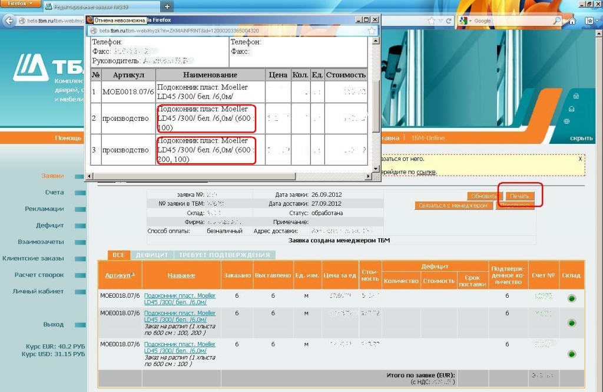Switch to the ДЕФИЦИТ tab
The image size is (603, 392).
(152, 255)
